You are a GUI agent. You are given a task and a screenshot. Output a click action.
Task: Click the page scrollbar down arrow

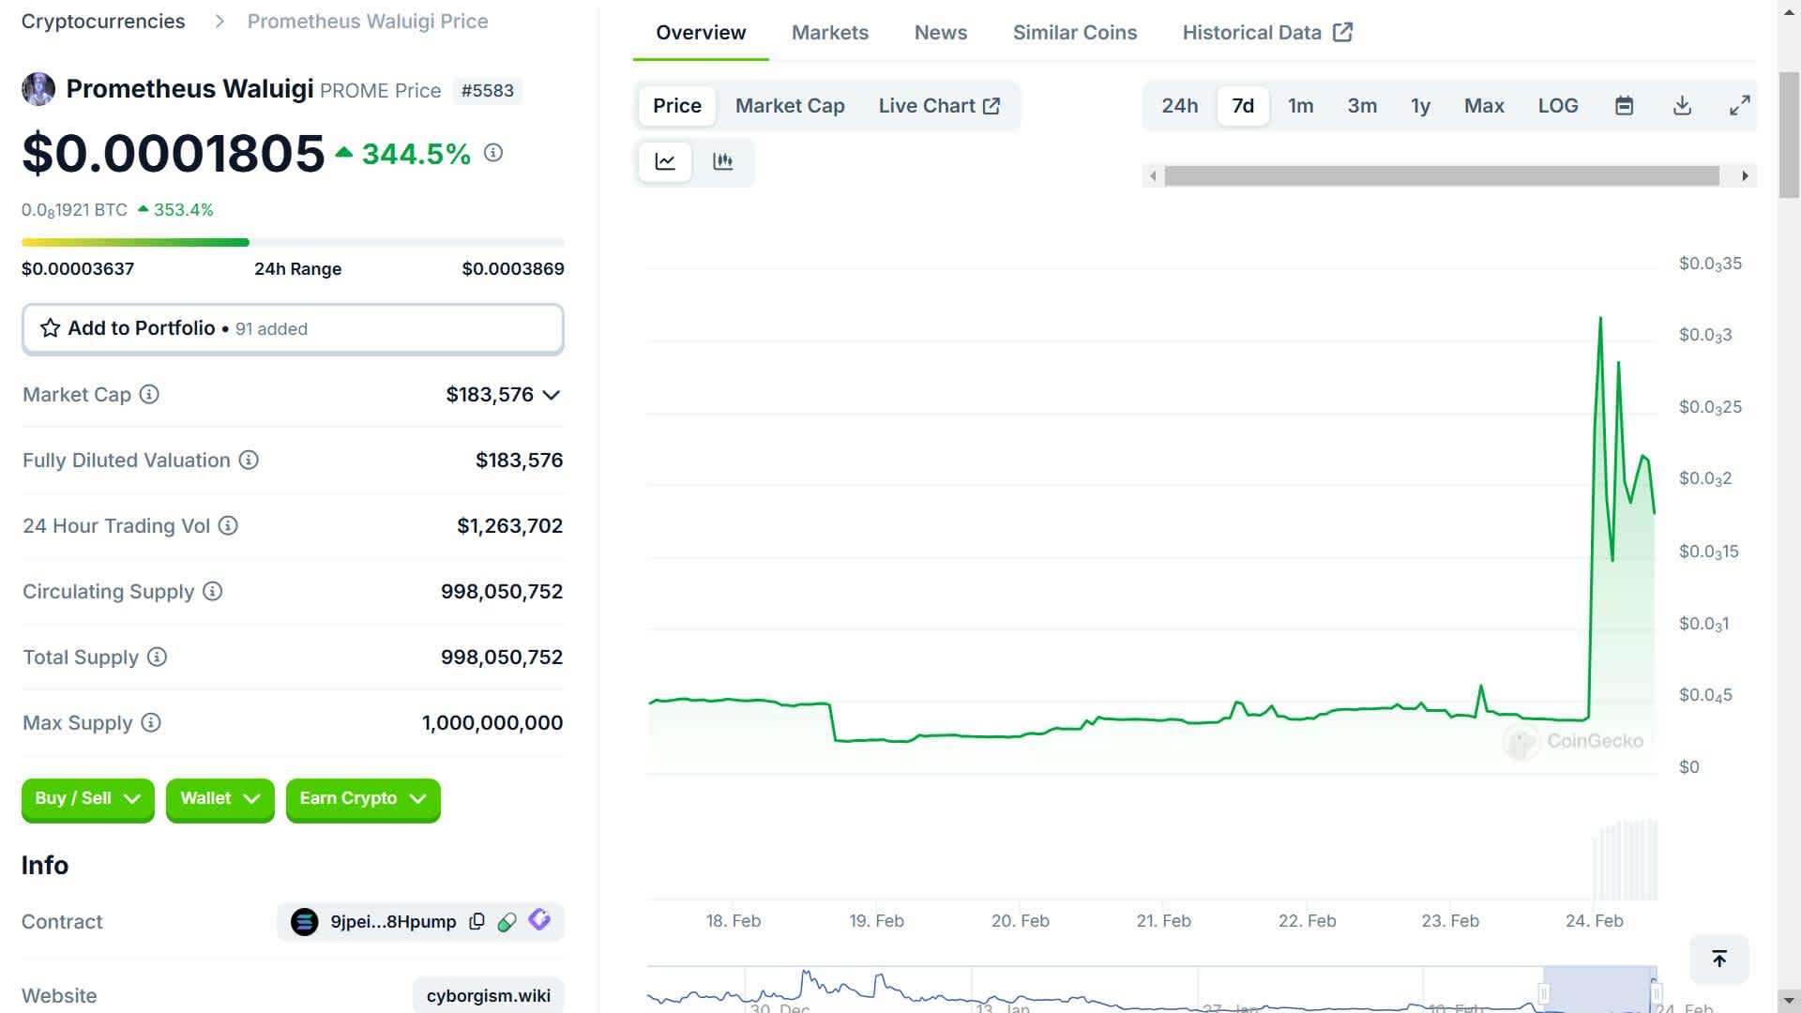[1789, 1000]
